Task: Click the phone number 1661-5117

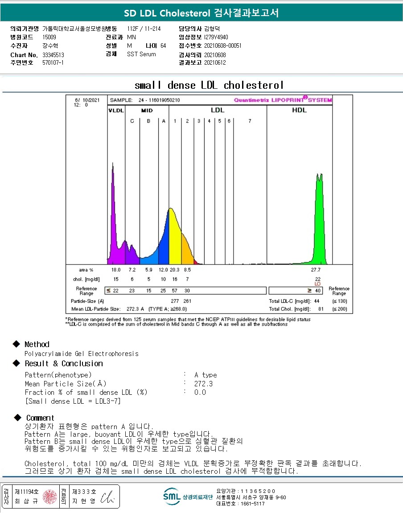Action: [252, 504]
